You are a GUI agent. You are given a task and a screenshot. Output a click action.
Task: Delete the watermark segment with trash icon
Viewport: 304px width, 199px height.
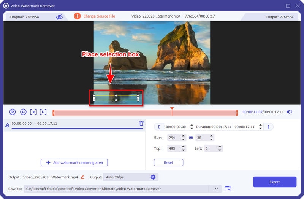pyautogui.click(x=141, y=123)
